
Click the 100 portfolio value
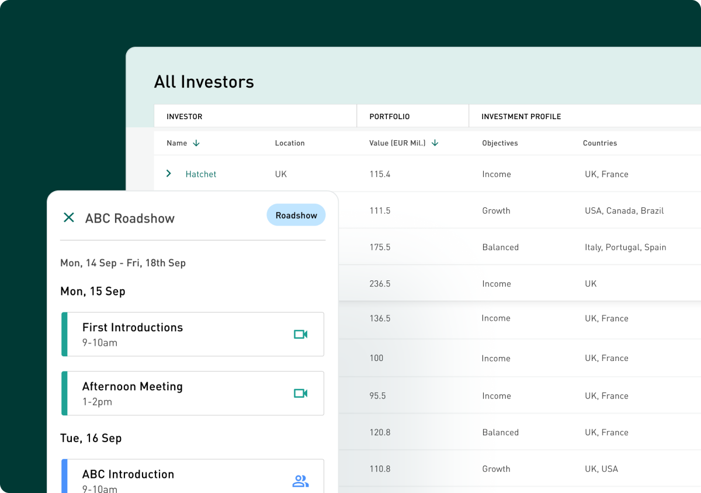pyautogui.click(x=376, y=358)
